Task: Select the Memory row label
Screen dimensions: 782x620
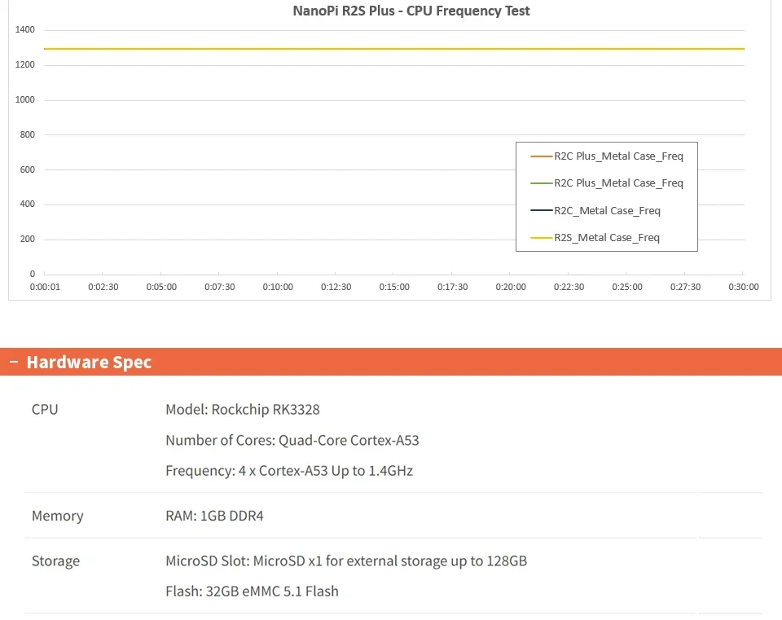Action: [x=57, y=516]
